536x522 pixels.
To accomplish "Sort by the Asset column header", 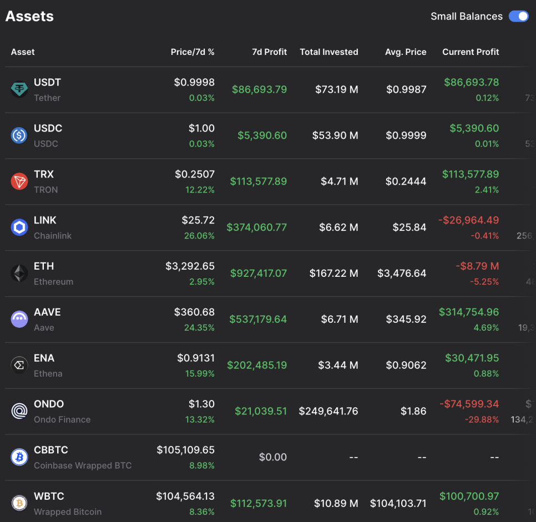I will pyautogui.click(x=23, y=52).
